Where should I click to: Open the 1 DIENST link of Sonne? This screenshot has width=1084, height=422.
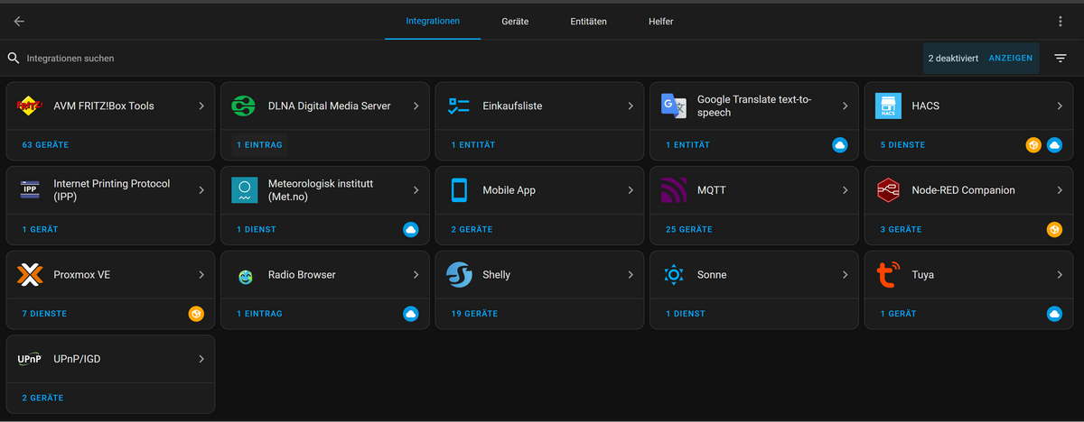[686, 314]
